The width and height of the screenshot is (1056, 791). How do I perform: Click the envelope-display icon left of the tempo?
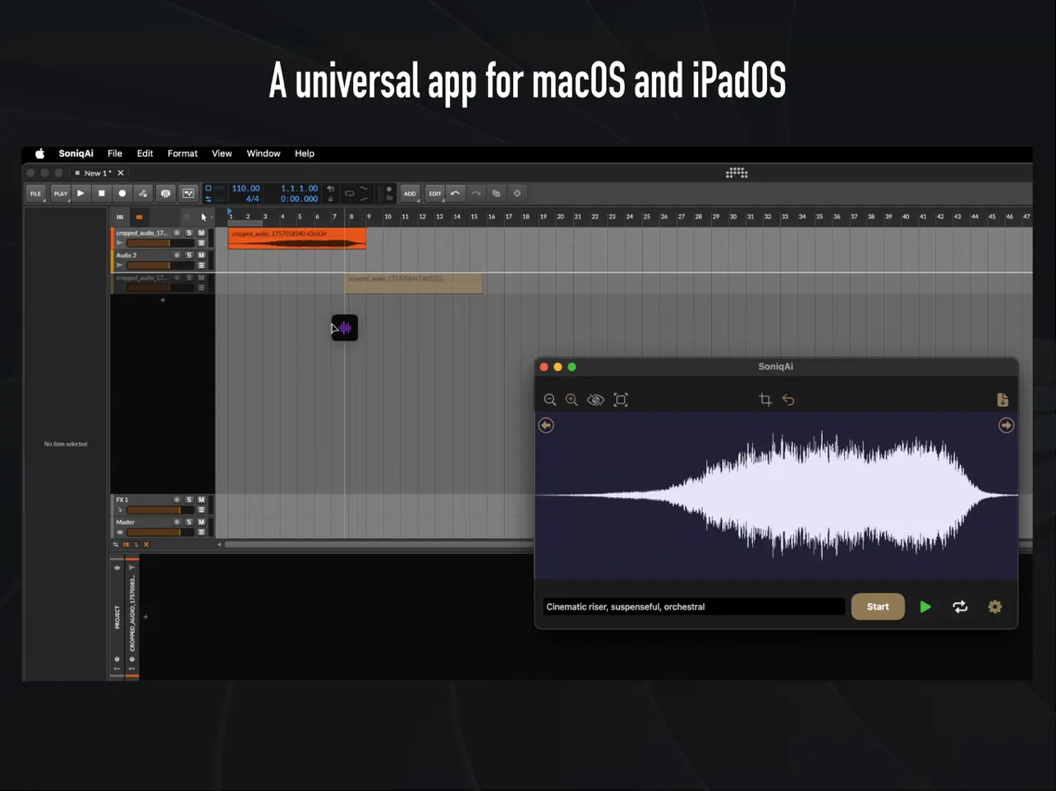pyautogui.click(x=188, y=194)
